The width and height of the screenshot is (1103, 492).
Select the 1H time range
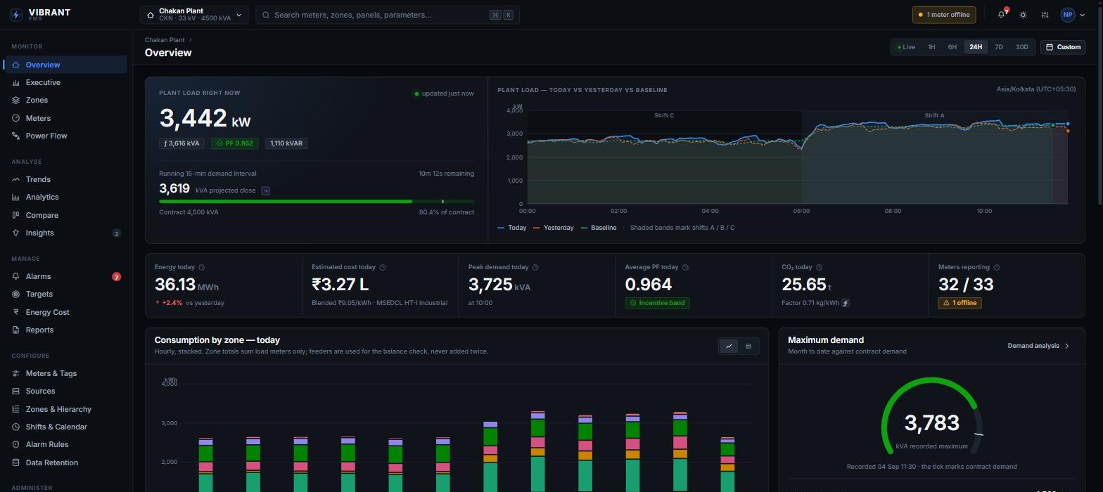(931, 47)
